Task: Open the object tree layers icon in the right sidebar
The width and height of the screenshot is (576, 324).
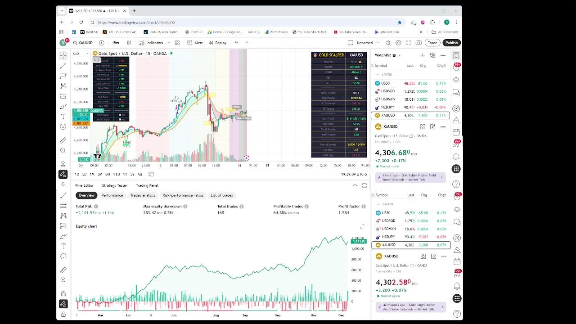Action: click(456, 80)
